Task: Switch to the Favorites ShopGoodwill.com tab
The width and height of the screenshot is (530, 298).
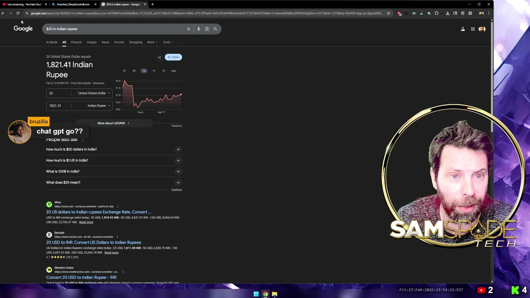Action: 73,4
